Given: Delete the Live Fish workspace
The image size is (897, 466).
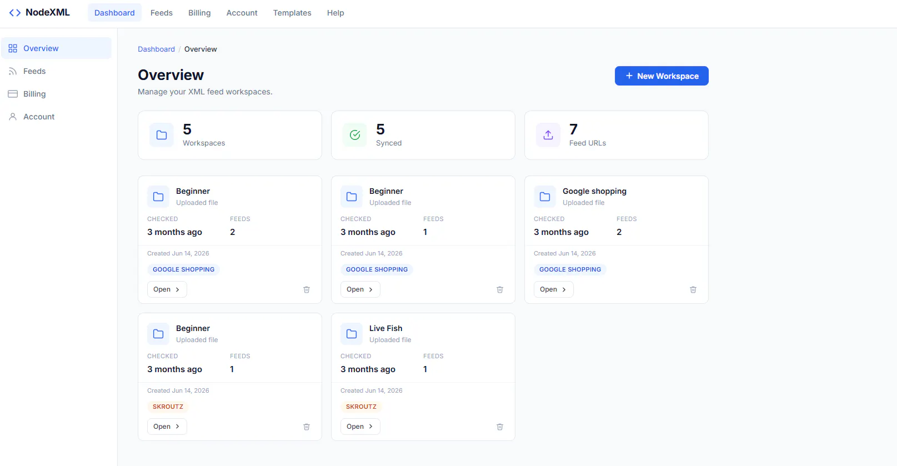Looking at the screenshot, I should (x=500, y=427).
